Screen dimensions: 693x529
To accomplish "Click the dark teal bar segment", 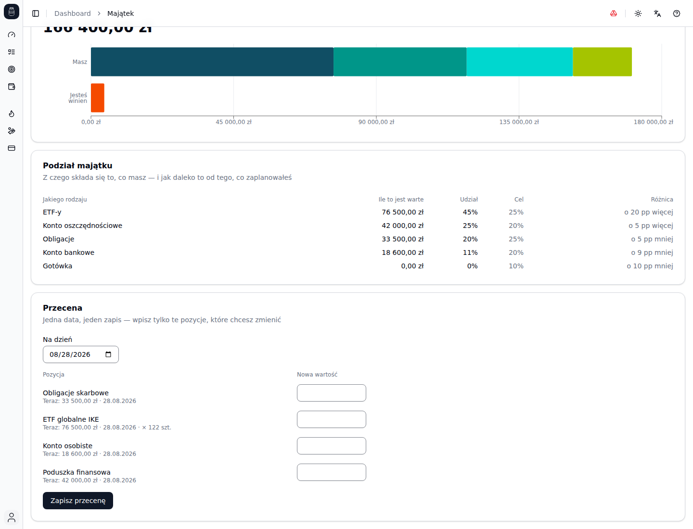I will point(400,62).
